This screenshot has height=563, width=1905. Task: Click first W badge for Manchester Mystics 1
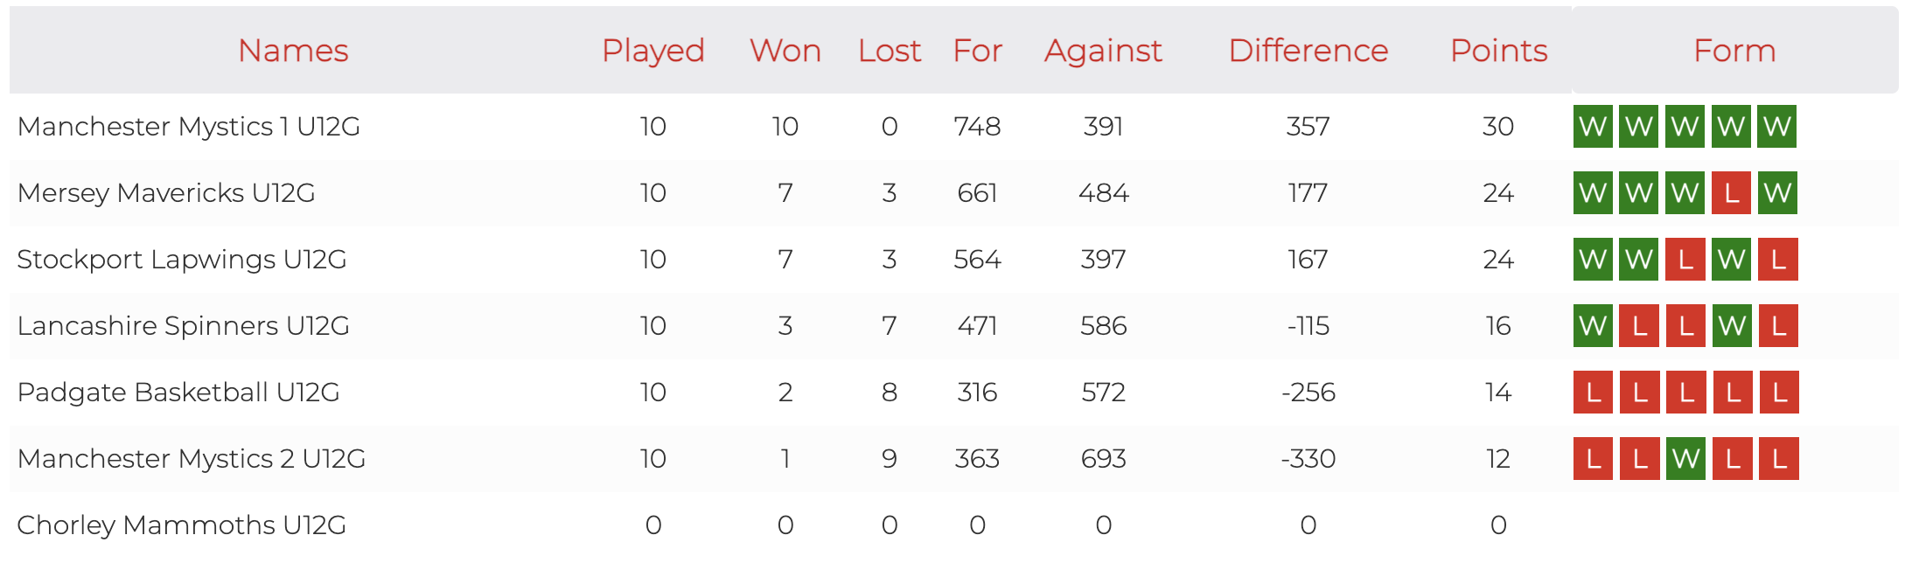tap(1593, 127)
